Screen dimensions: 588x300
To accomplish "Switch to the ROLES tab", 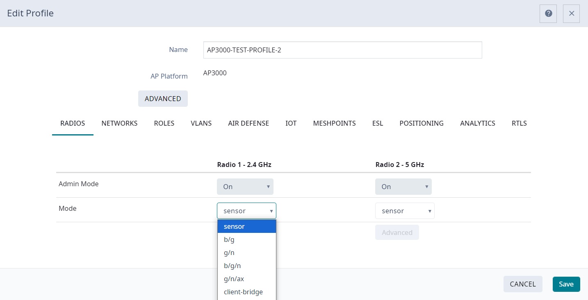I will (164, 123).
